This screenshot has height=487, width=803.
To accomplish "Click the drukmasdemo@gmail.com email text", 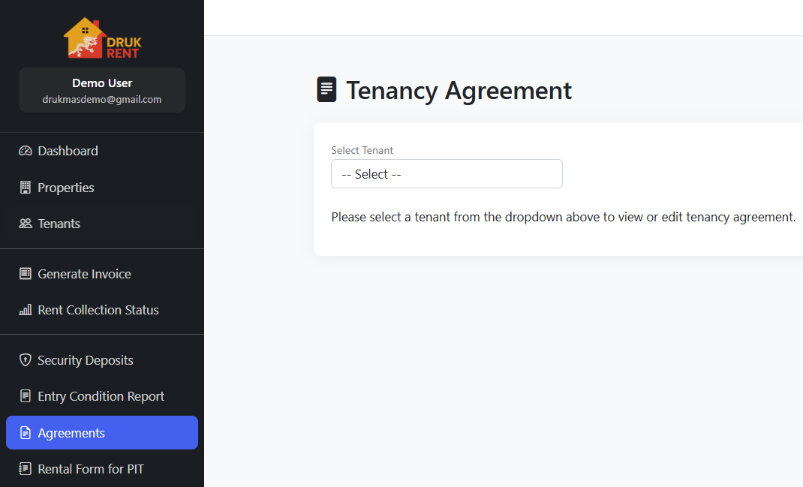I will (102, 99).
